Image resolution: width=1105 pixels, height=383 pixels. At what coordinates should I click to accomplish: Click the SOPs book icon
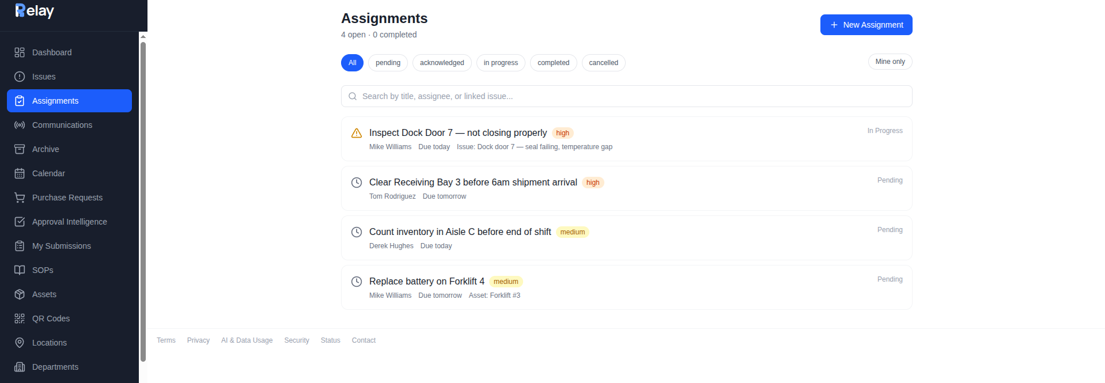[x=20, y=270]
